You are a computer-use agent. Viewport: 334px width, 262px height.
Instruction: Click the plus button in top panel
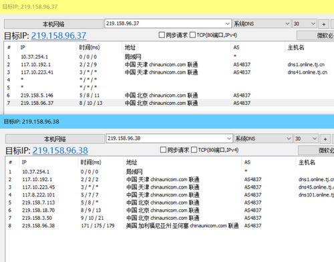[324, 24]
